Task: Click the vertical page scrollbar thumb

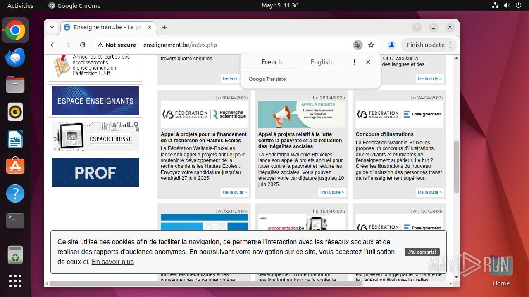Action: (x=456, y=166)
